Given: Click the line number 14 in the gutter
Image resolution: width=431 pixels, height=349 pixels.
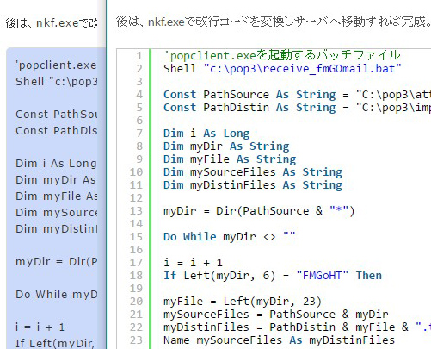Looking at the screenshot, I should coord(136,224).
